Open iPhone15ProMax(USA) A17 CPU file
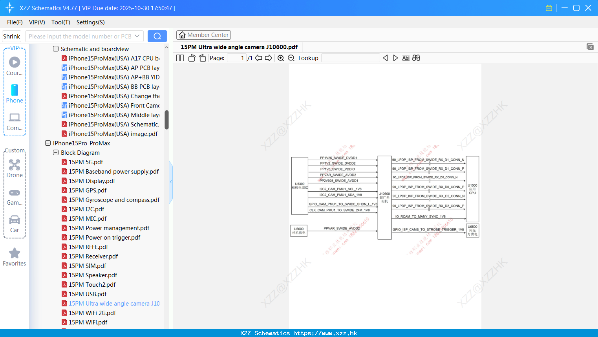 tap(110, 59)
